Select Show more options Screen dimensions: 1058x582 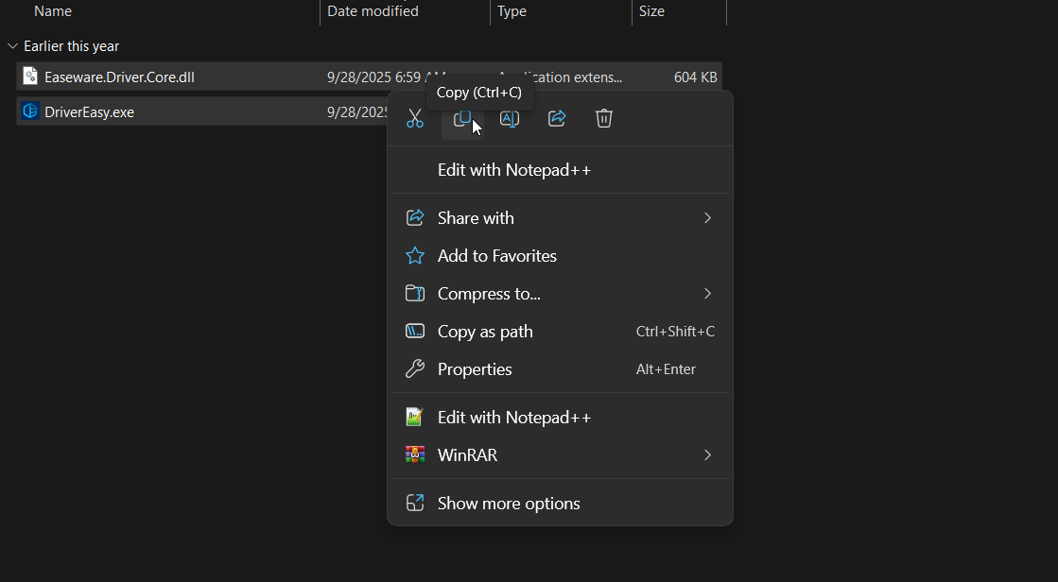pyautogui.click(x=560, y=503)
